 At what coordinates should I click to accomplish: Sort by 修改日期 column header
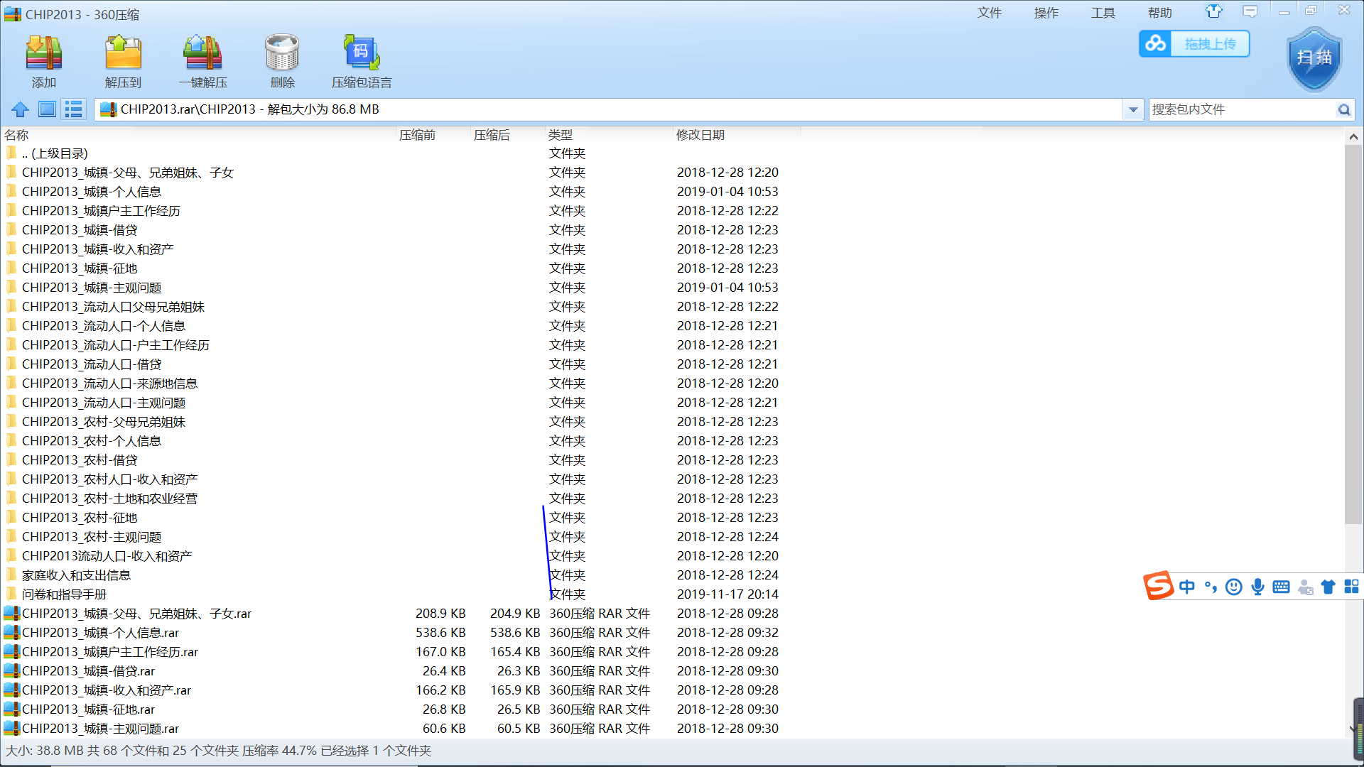pos(700,135)
